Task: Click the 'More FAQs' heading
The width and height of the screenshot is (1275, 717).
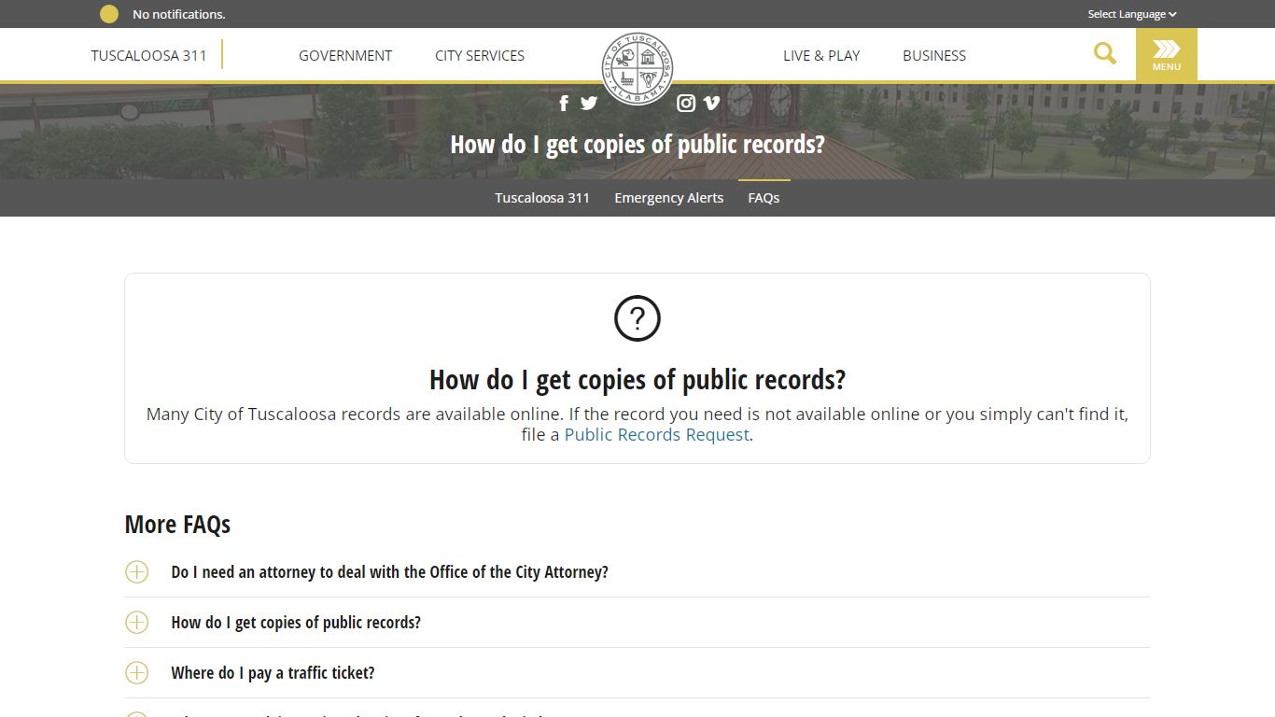Action: (177, 525)
